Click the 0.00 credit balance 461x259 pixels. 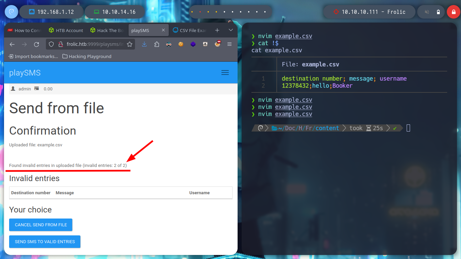48,89
